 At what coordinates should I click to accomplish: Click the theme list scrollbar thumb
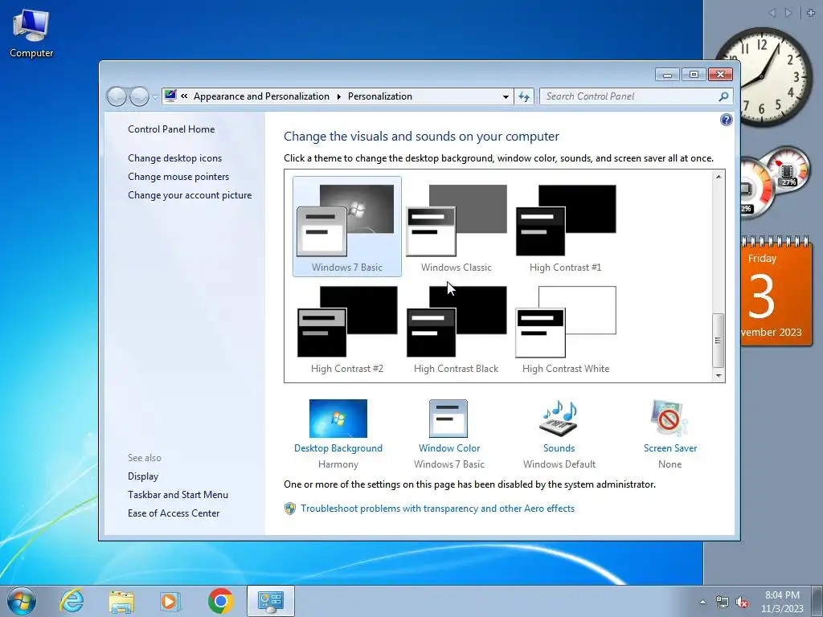click(718, 341)
